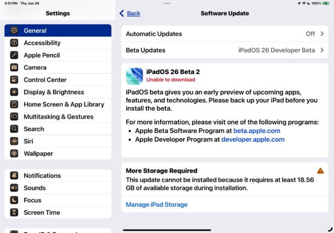Screen dimensions: 334x233
Task: Tap the iPadOS 26 Beta 2 title
Action: tap(173, 72)
